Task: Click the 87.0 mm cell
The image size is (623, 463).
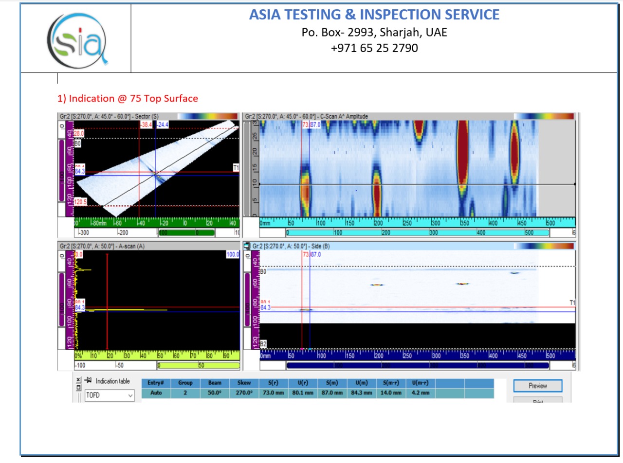Action: point(332,393)
